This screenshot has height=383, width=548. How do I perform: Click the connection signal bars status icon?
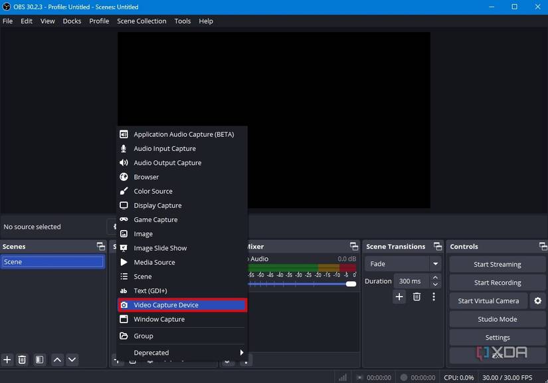[x=343, y=378]
